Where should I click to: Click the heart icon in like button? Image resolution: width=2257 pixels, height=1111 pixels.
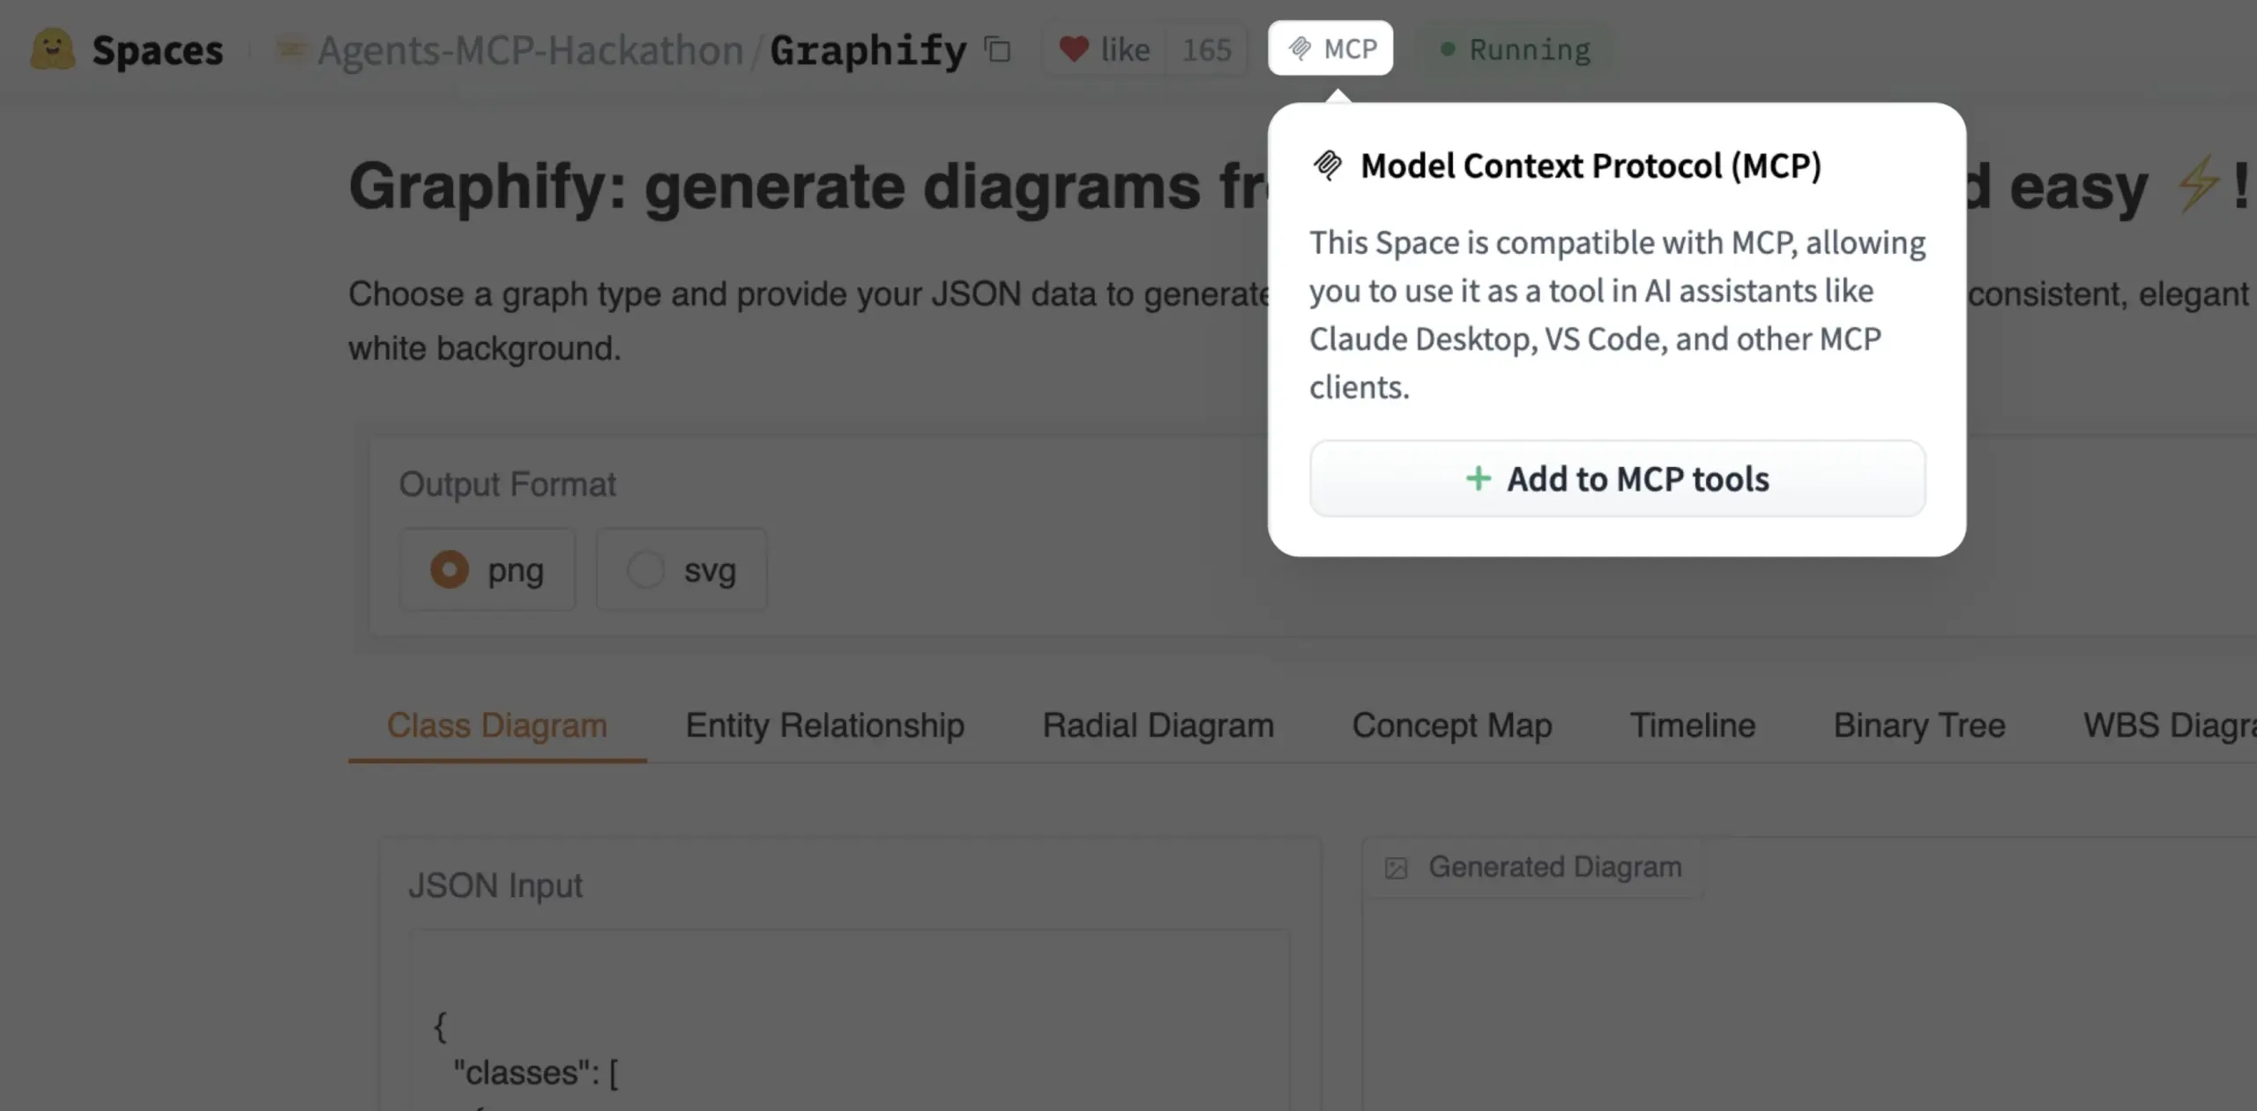[1073, 49]
